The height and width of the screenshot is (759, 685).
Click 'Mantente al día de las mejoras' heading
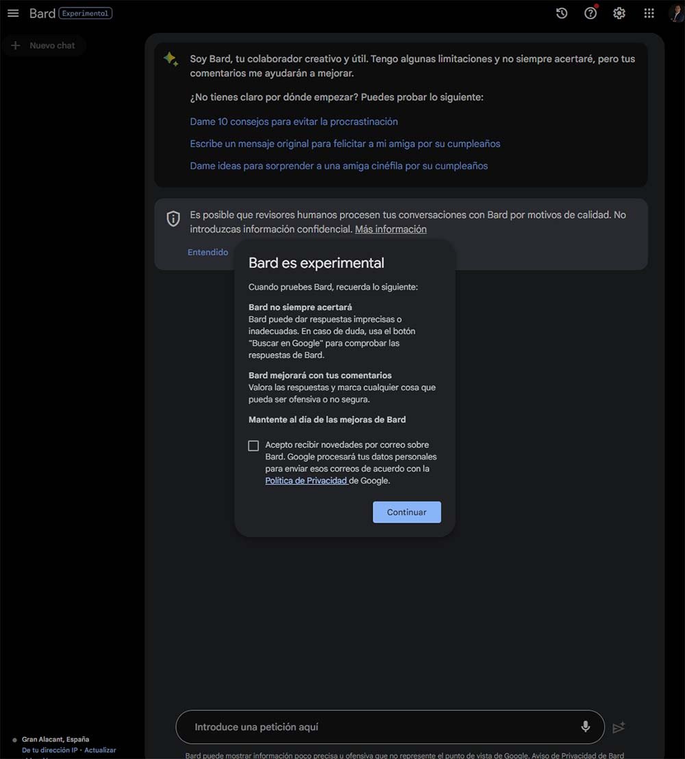click(x=327, y=420)
